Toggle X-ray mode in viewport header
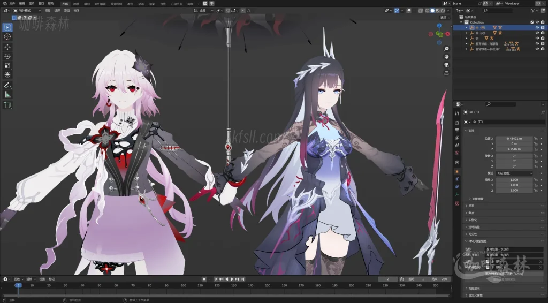This screenshot has height=303, width=548. (x=421, y=11)
